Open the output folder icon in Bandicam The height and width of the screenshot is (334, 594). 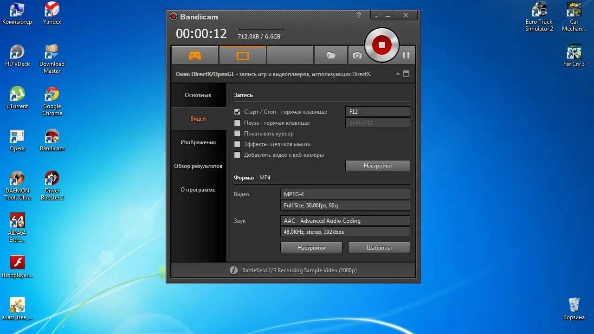[331, 56]
